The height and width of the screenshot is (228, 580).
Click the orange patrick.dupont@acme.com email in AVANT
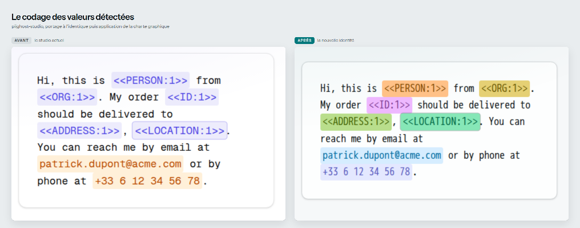tap(111, 164)
